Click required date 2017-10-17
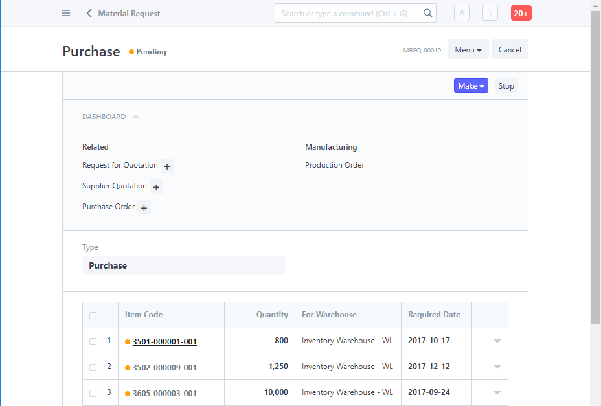 [429, 341]
